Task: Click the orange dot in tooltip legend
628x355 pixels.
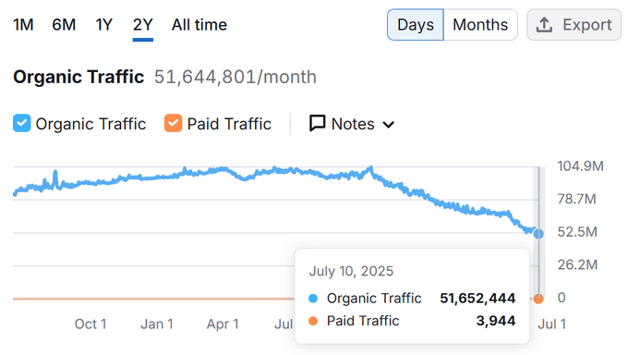Action: pos(313,321)
